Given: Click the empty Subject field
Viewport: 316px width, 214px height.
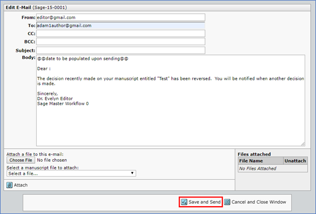Looking at the screenshot, I should [120, 50].
